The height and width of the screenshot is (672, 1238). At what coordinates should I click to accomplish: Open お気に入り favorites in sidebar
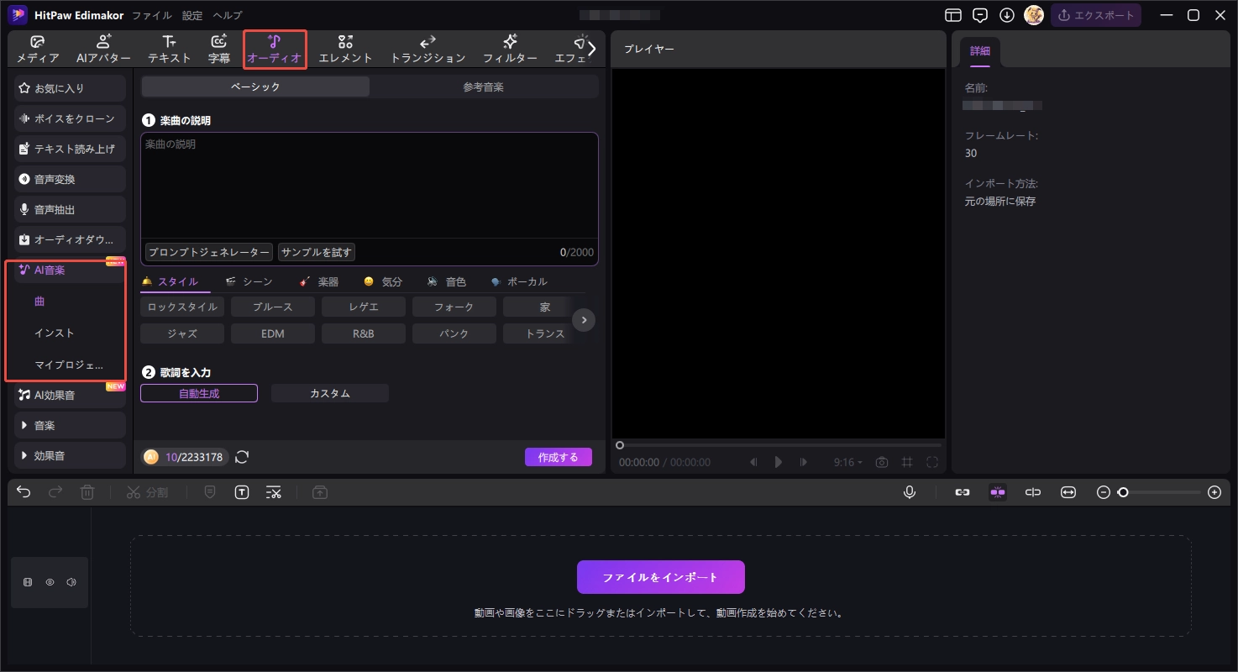(x=70, y=88)
